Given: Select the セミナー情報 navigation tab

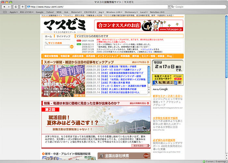Looking at the screenshot, I should (148, 56).
